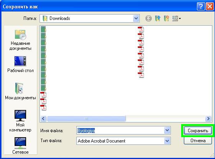Click the Сохранить button
This screenshot has width=215, height=159.
(x=198, y=131)
